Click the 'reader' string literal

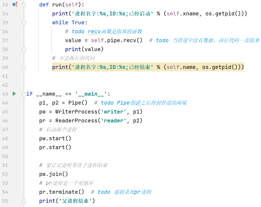[x=114, y=121]
